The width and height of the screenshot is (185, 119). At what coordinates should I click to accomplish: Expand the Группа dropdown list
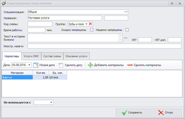tap(86, 24)
